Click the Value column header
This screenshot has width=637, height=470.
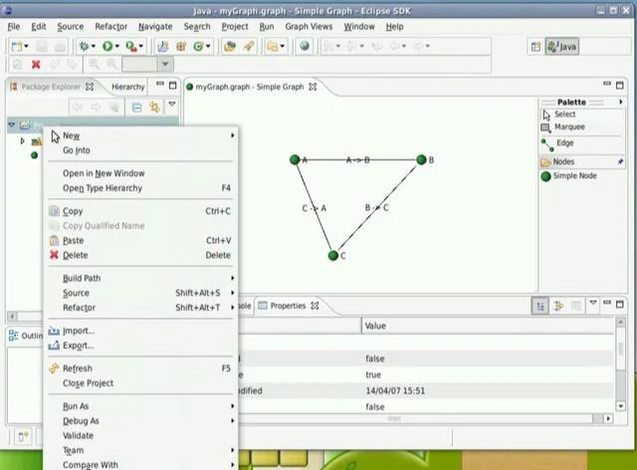click(x=488, y=326)
